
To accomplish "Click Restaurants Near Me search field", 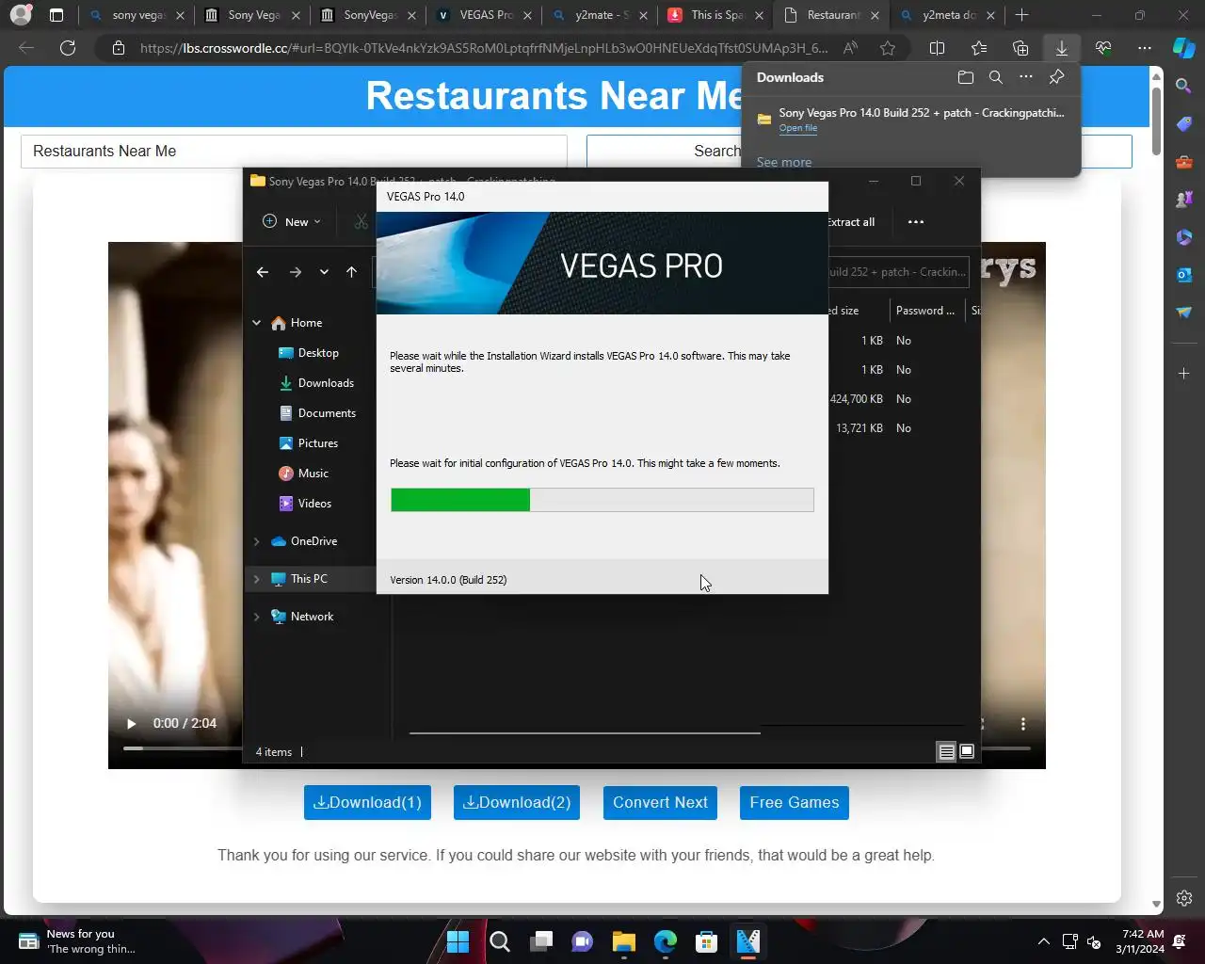I will [294, 151].
